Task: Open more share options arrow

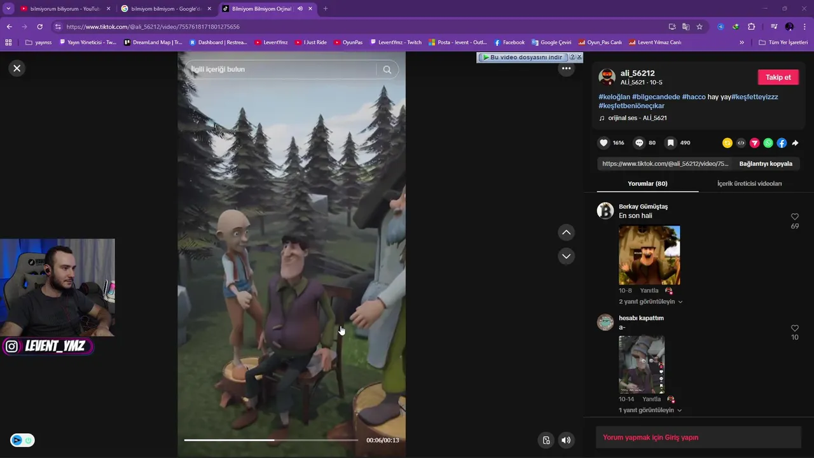Action: click(x=795, y=143)
